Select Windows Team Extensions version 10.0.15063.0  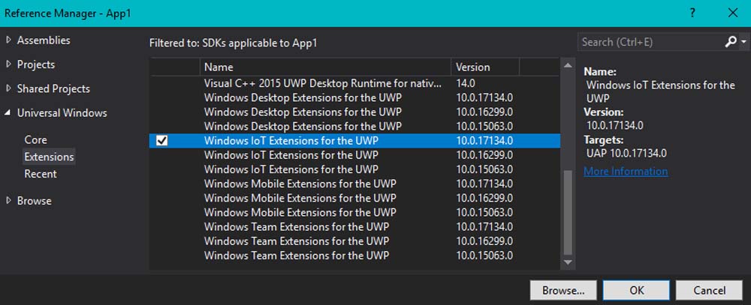tap(354, 256)
